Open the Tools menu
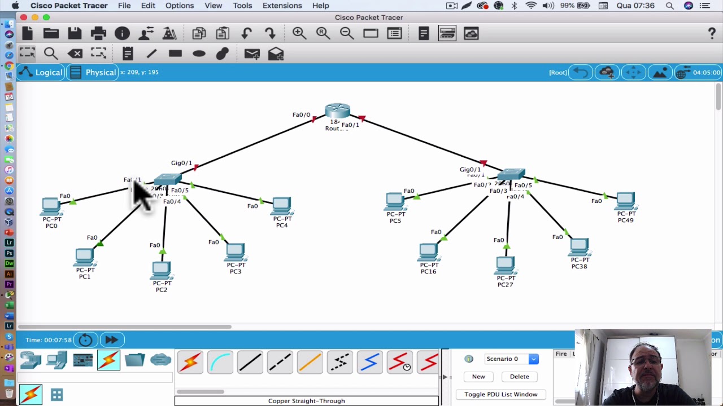 point(242,6)
